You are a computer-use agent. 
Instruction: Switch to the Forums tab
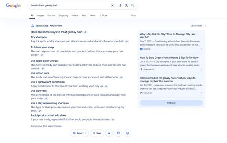tap(51, 16)
